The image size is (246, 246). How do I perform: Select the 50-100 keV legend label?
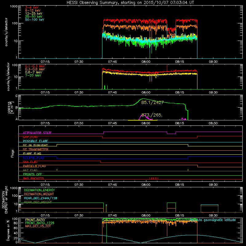[35, 20]
